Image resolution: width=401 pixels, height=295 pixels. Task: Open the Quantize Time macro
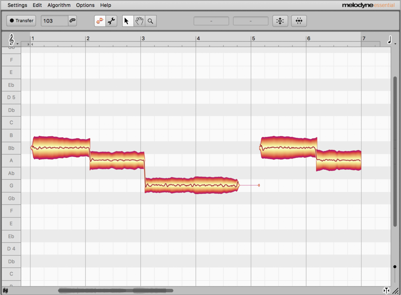click(x=299, y=21)
